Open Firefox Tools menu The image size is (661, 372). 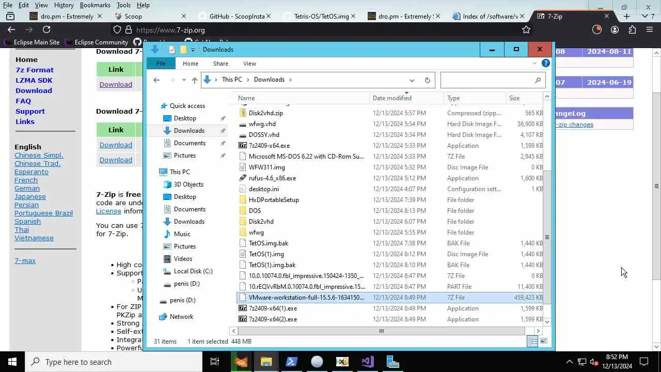pyautogui.click(x=123, y=5)
